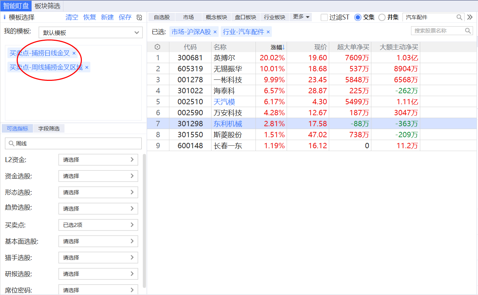
Task: Select the 行业板块 filter tab
Action: [x=275, y=17]
